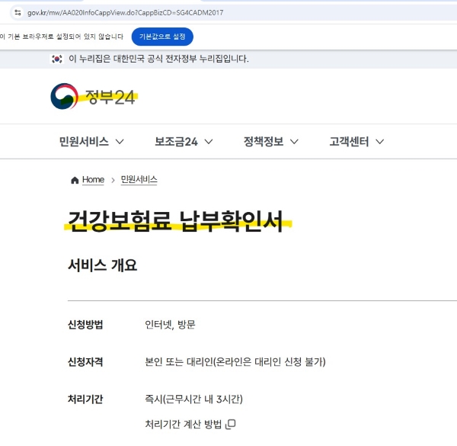Click the default browser notice text
This screenshot has height=446, width=457.
tap(62, 37)
